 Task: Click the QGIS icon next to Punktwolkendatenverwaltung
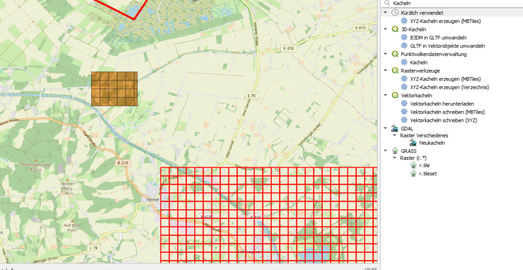[394, 54]
